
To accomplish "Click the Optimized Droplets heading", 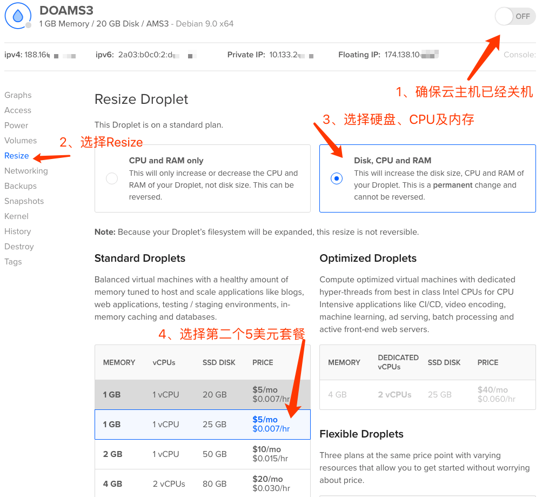I will tap(368, 259).
